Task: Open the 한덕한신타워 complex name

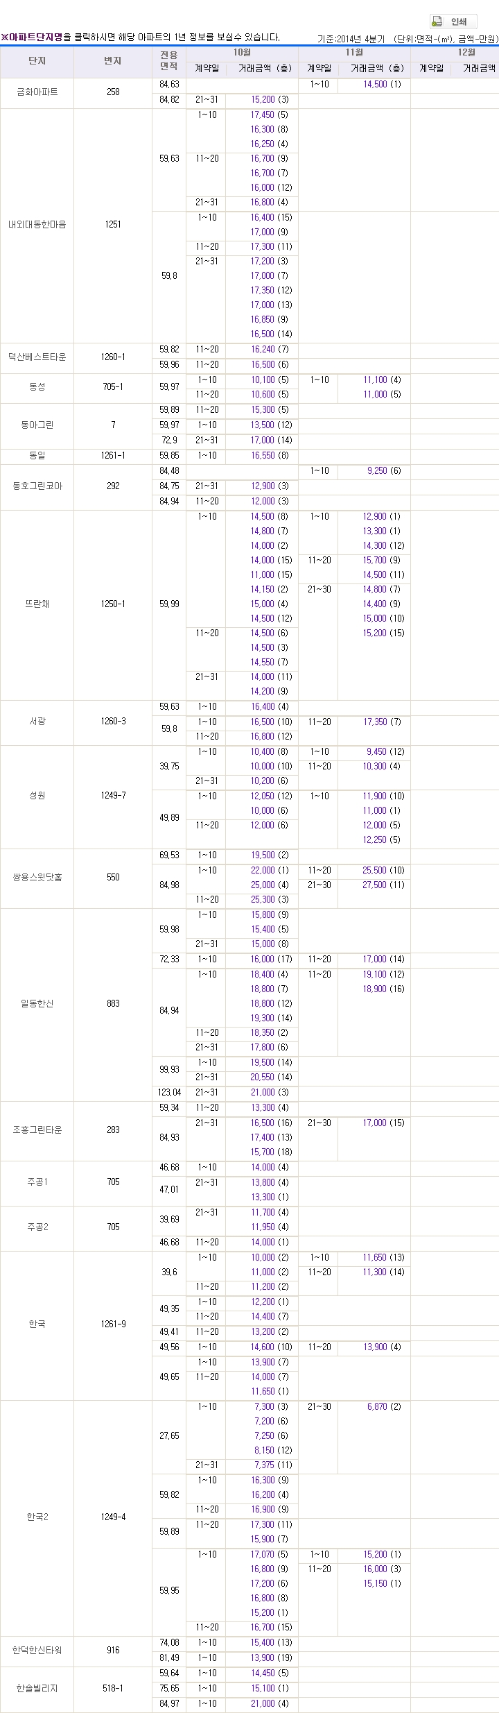Action: point(37,1651)
